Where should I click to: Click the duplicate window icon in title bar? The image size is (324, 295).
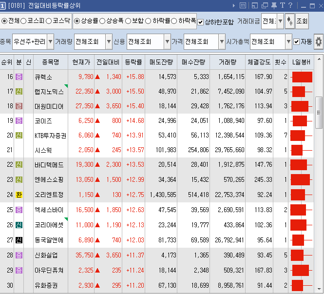coord(265,5)
